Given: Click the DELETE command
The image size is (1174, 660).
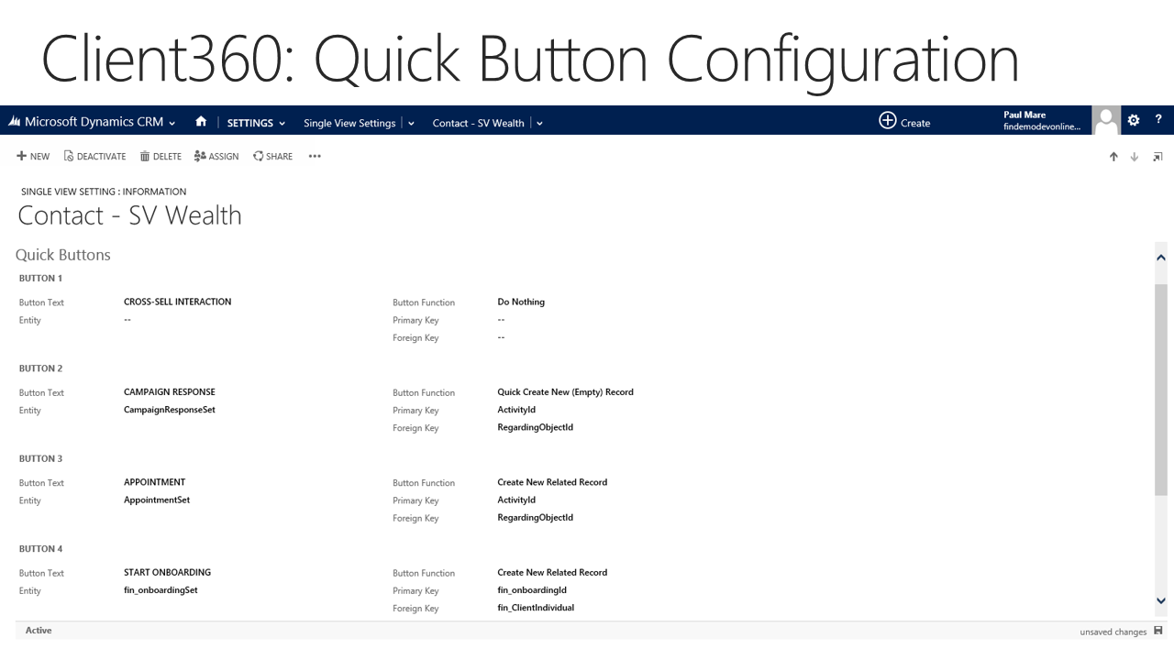Looking at the screenshot, I should [x=161, y=157].
